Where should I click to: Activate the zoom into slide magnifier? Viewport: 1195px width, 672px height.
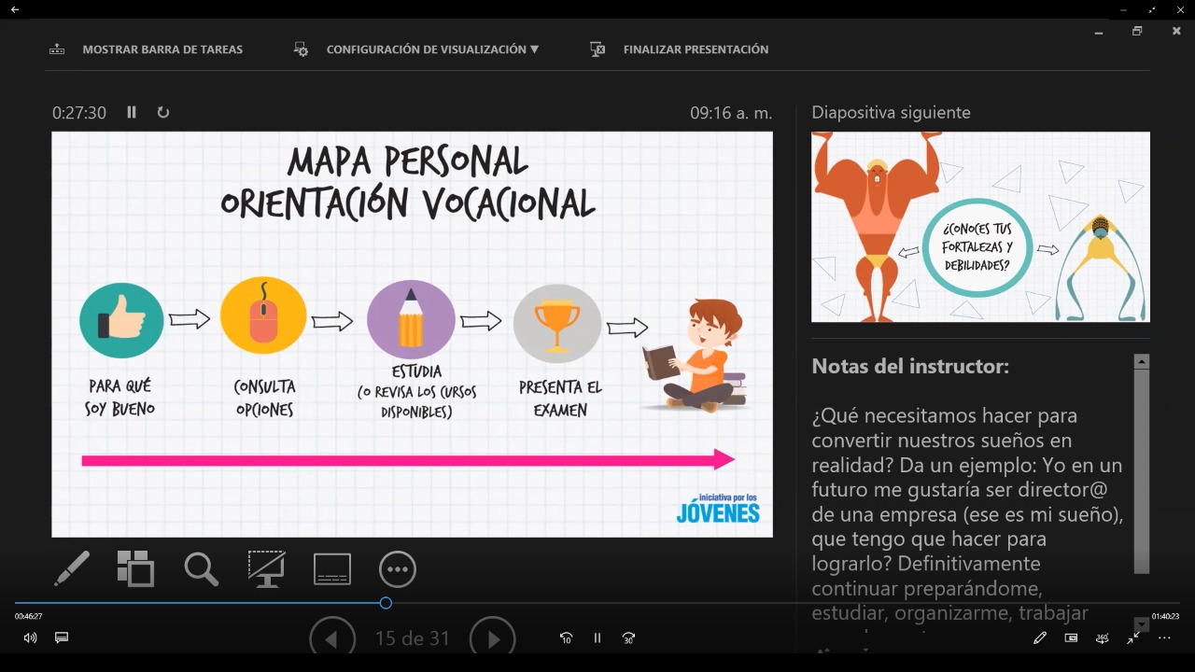point(201,568)
